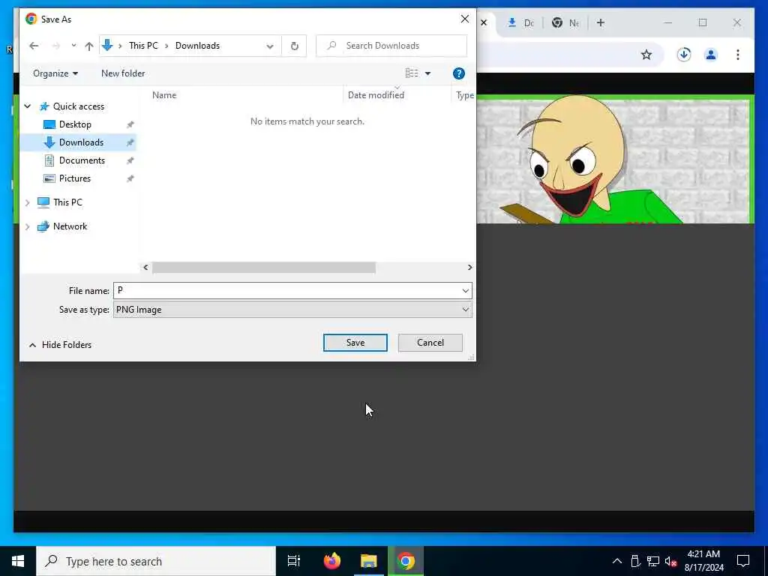Switch to the Downloads tab in Chrome
The height and width of the screenshot is (576, 768).
[520, 23]
